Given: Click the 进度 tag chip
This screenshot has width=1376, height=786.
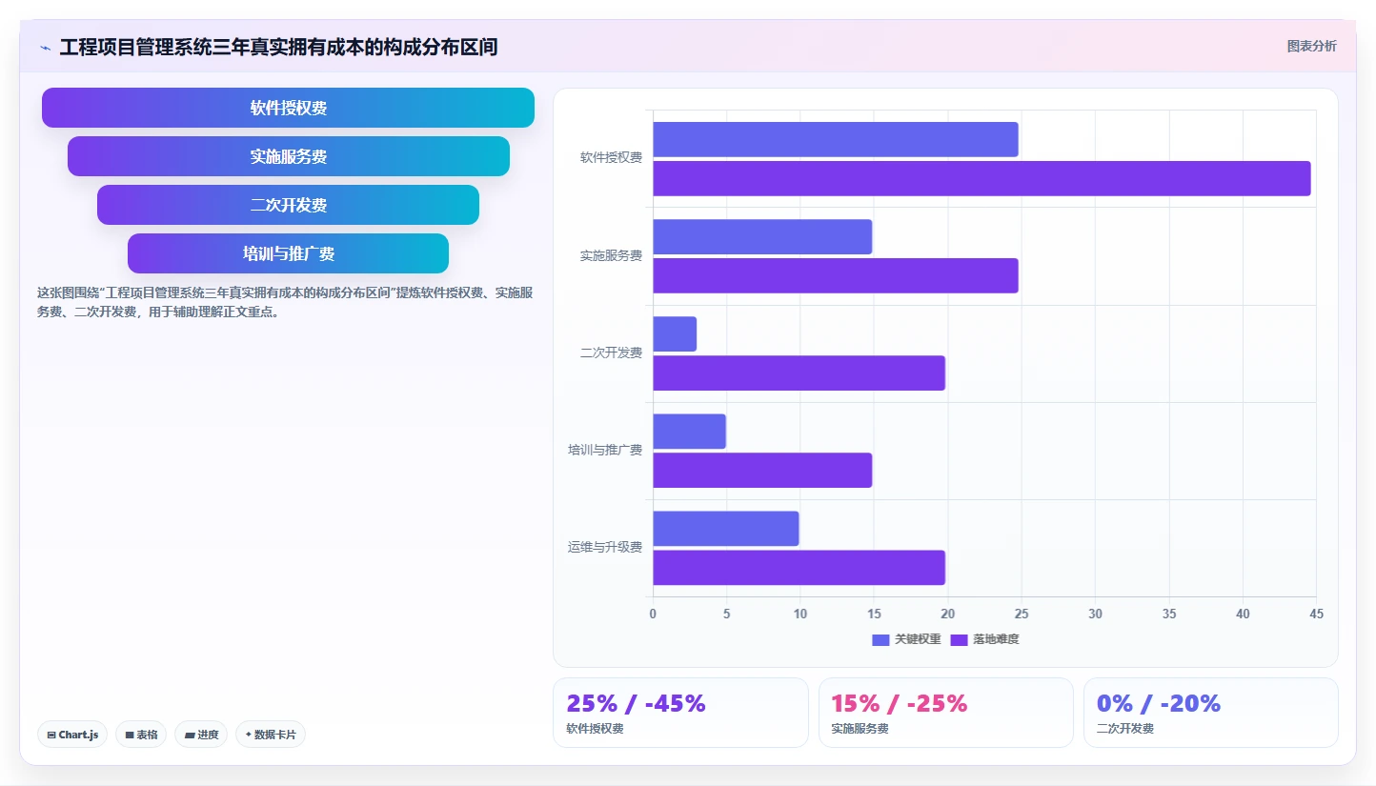Looking at the screenshot, I should click(x=201, y=735).
